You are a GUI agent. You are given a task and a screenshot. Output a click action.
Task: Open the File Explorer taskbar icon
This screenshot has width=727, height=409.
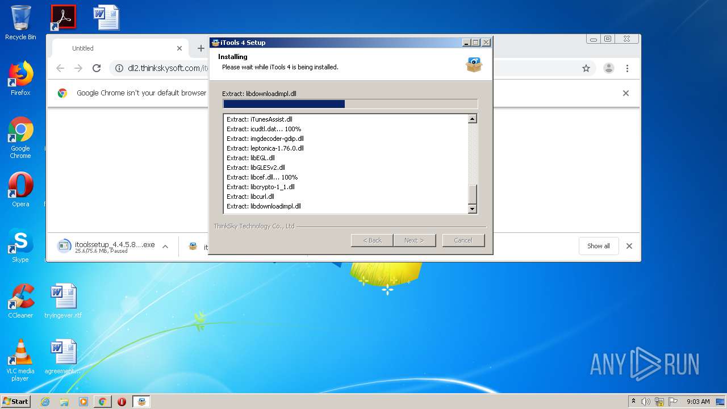click(64, 402)
